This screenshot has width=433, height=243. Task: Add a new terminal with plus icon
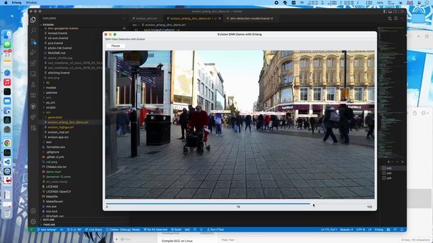coord(388,162)
